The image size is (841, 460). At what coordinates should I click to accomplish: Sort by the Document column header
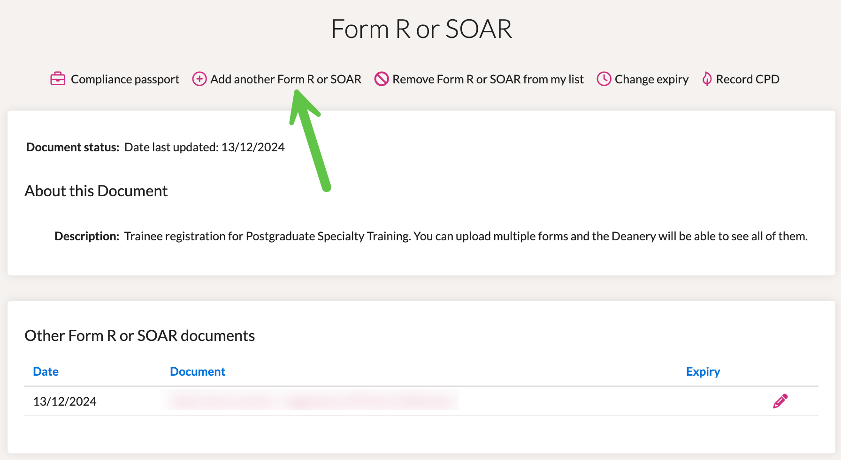point(198,371)
